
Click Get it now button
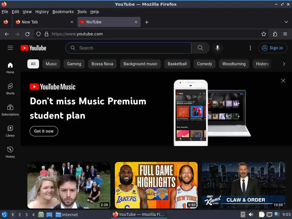pyautogui.click(x=44, y=131)
